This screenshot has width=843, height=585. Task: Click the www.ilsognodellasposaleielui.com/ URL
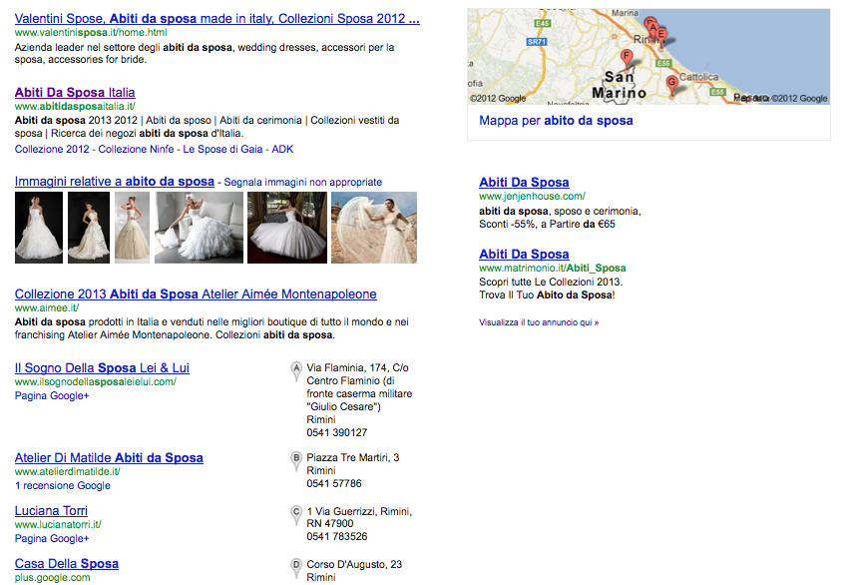coord(96,381)
